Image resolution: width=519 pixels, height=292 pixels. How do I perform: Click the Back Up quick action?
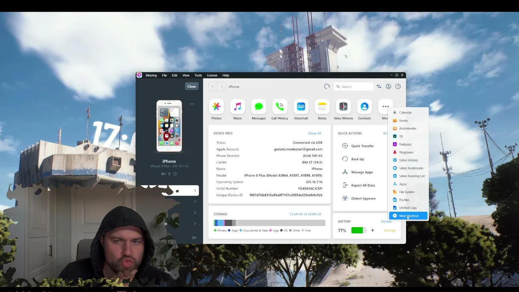353,159
